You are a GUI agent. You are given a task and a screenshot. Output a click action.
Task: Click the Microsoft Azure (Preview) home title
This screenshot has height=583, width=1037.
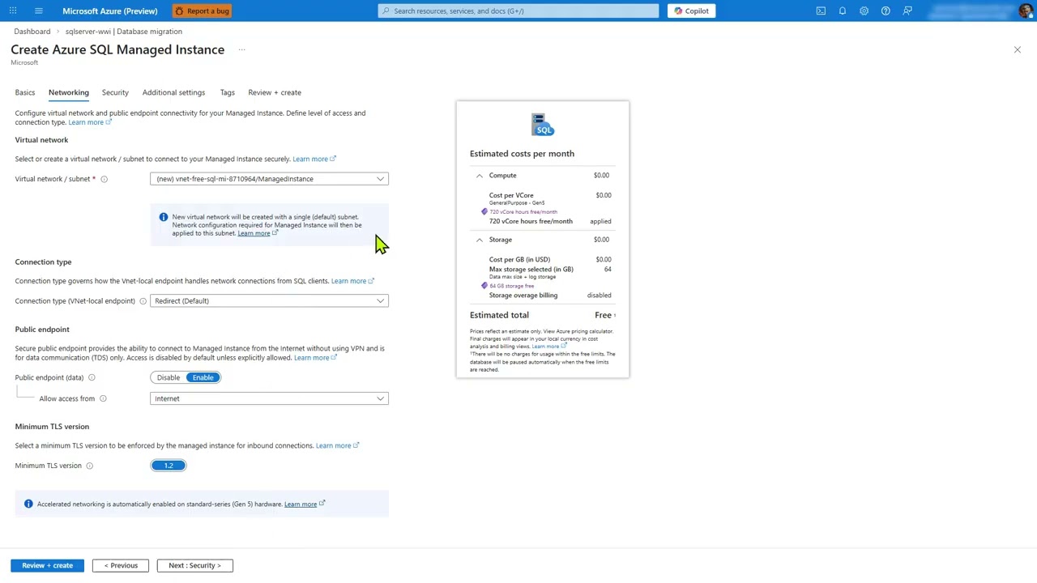tap(110, 11)
